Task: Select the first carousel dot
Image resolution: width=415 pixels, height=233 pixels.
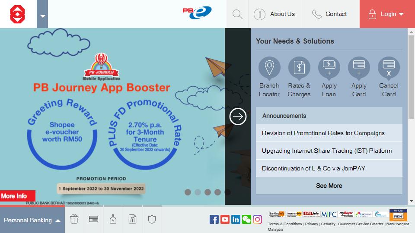Action: pos(188,192)
